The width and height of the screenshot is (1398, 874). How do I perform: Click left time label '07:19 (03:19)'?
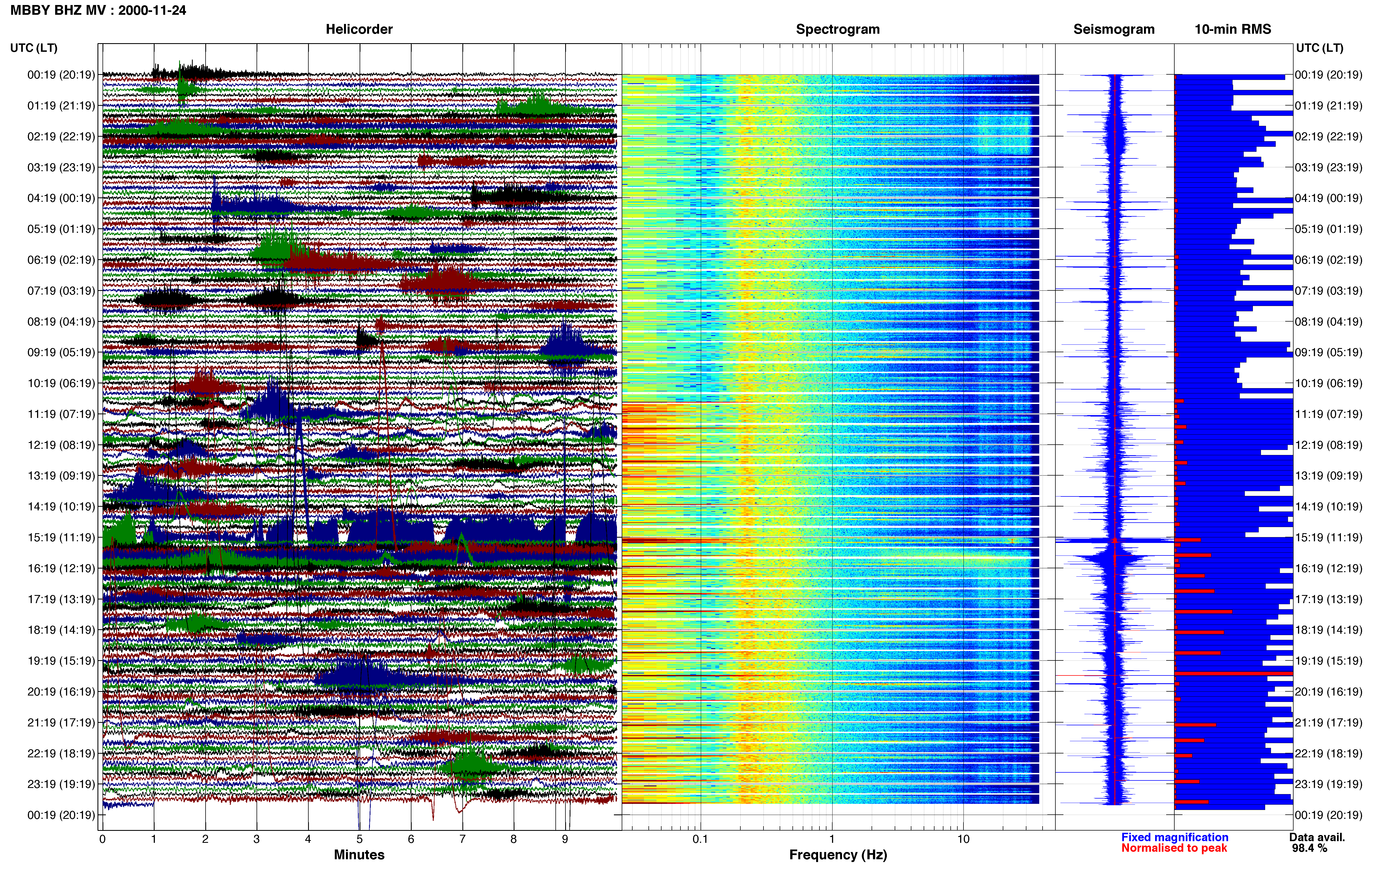[61, 290]
